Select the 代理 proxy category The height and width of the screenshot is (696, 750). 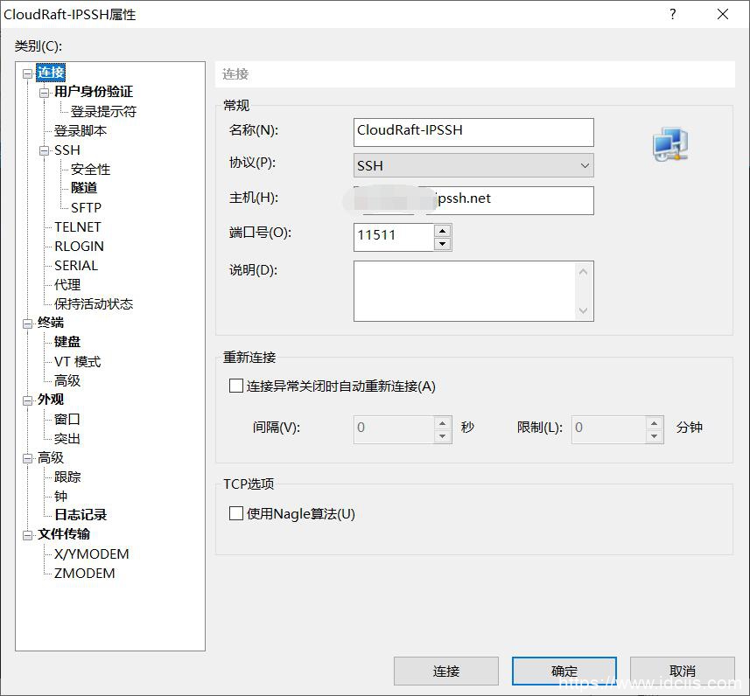[67, 285]
